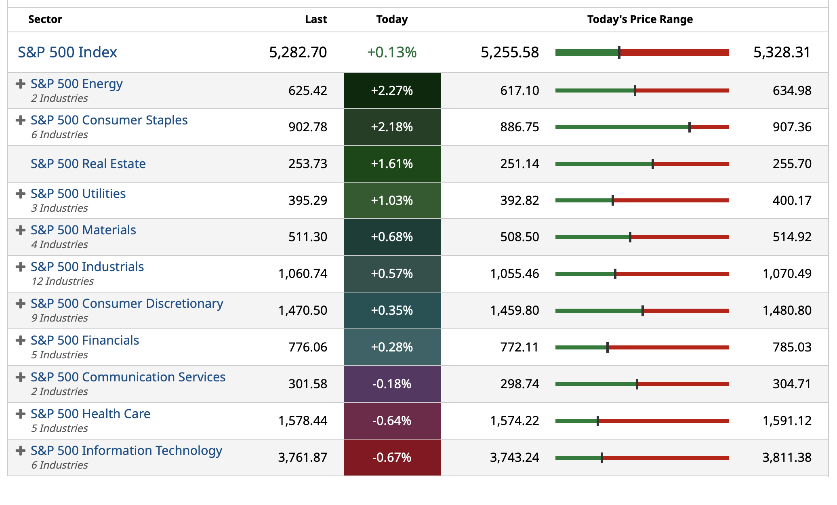Click plus icon beside S&P 500 Materials
This screenshot has height=505, width=837.
click(x=20, y=230)
